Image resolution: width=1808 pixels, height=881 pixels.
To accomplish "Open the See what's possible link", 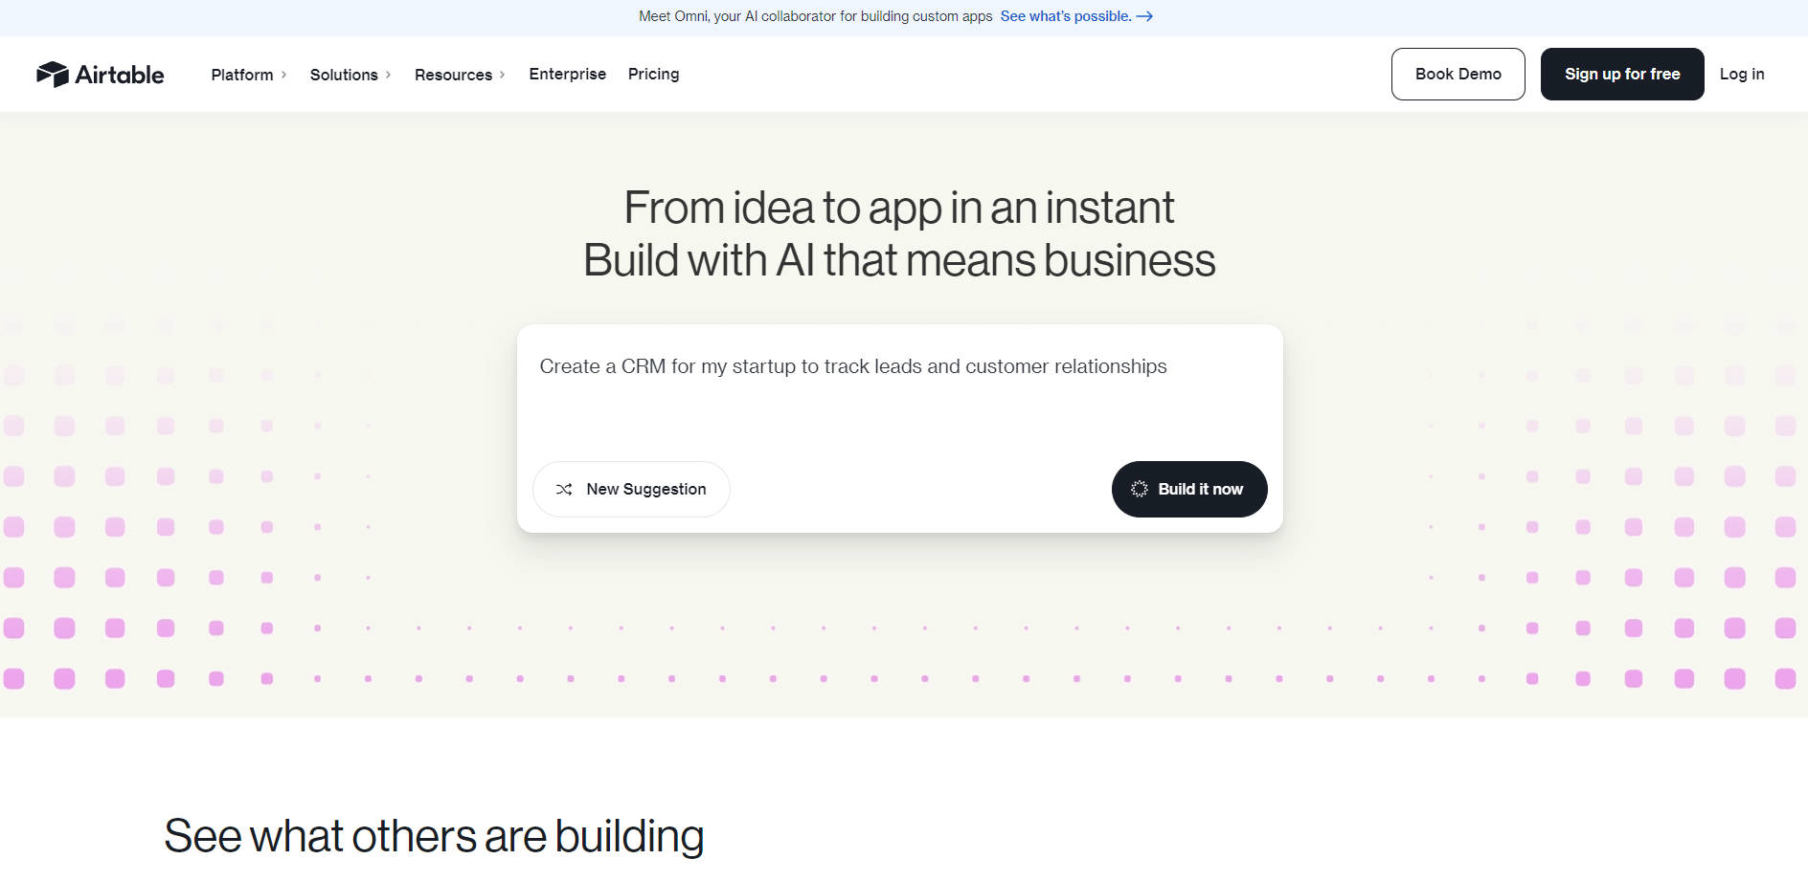I will [1066, 15].
